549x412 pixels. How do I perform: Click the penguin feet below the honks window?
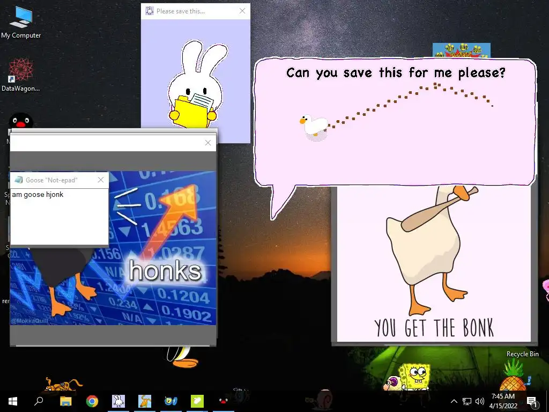[x=182, y=358]
